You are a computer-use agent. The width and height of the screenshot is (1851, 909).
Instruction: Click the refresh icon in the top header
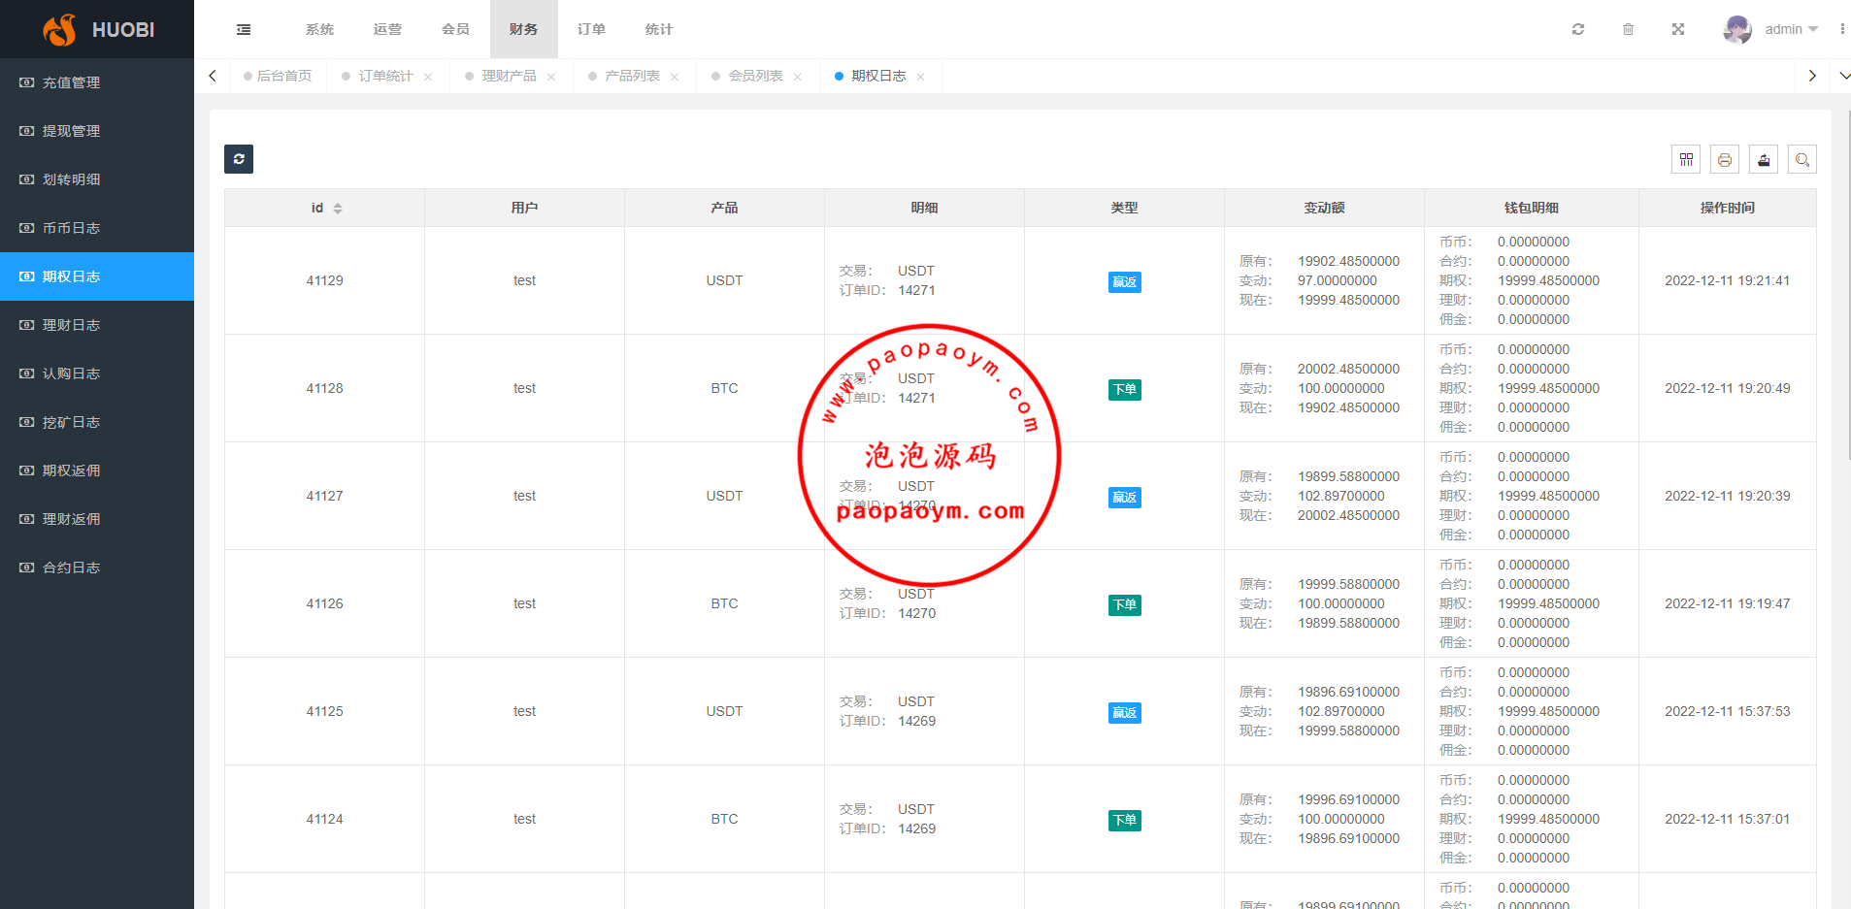[x=1578, y=29]
